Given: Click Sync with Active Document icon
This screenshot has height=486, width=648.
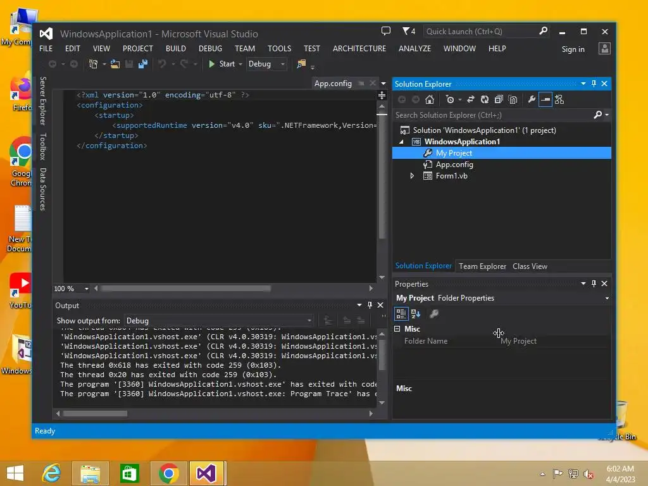Looking at the screenshot, I should click(x=471, y=99).
